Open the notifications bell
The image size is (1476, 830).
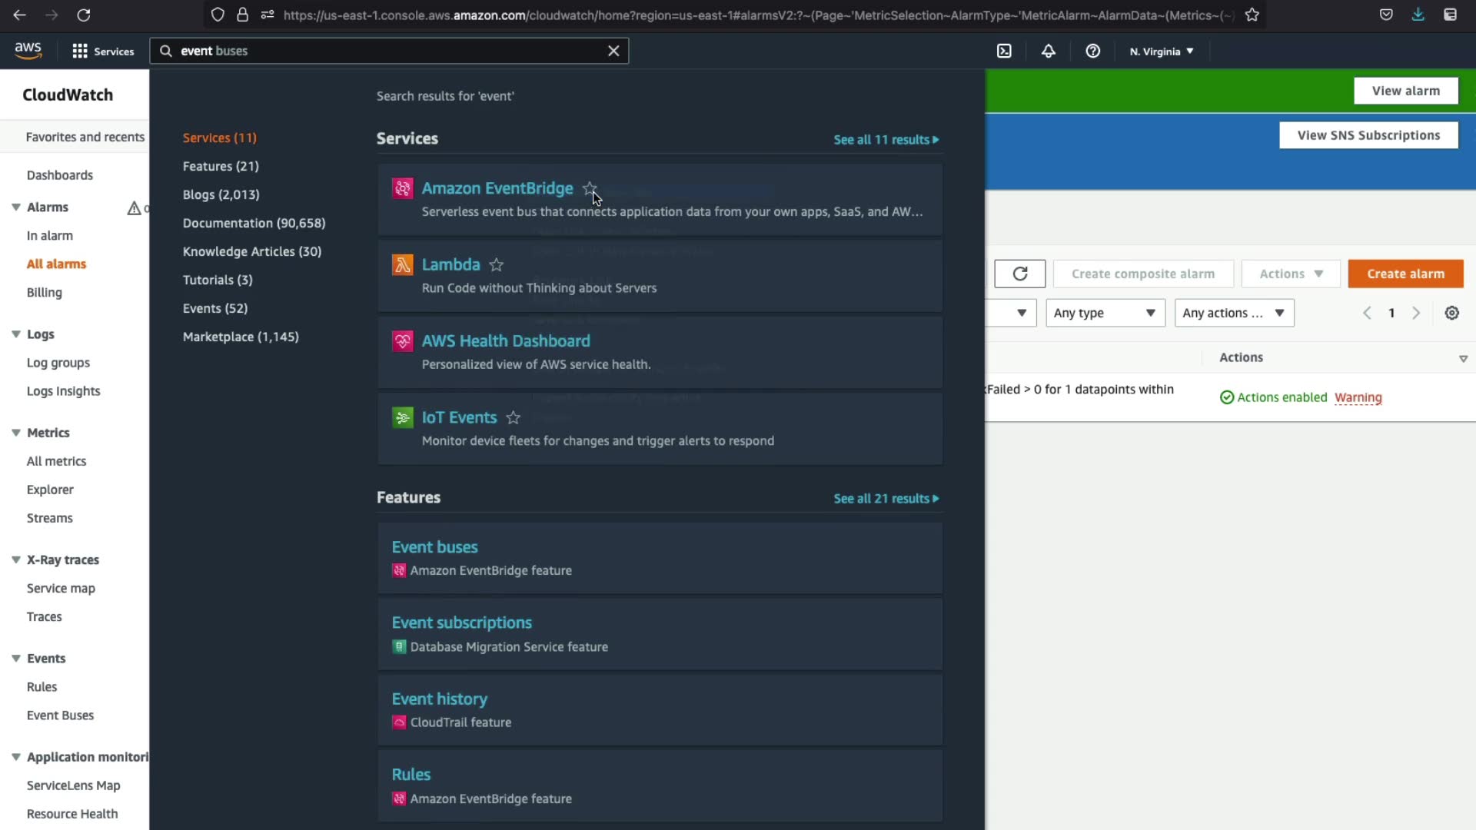1048,51
